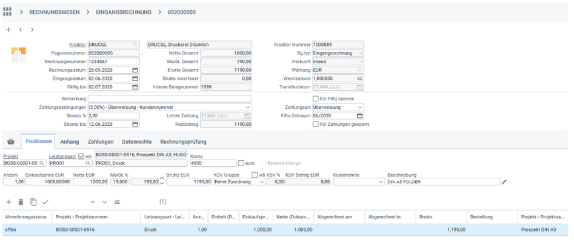Viewport: 574px width, 240px height.
Task: Toggle the auto checkbox beside Konto
Action: tap(241, 163)
